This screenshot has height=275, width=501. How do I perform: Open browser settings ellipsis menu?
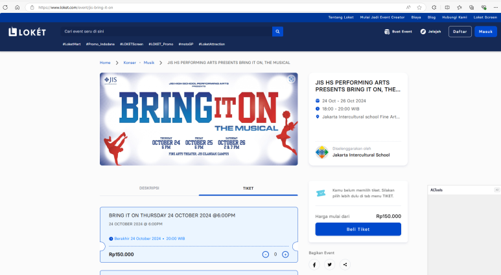coord(496,7)
